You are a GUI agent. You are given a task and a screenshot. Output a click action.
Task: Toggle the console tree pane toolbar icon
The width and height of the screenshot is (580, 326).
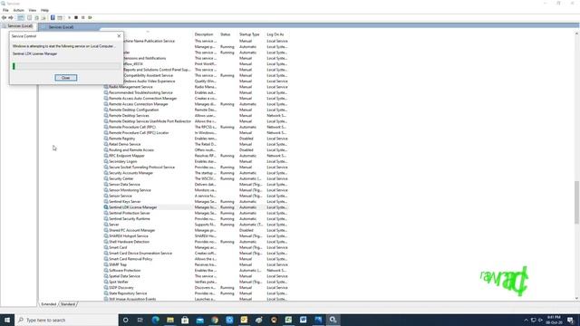(21, 18)
